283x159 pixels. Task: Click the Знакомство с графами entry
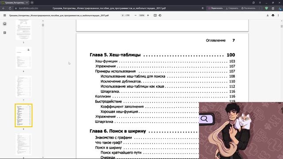point(113,137)
